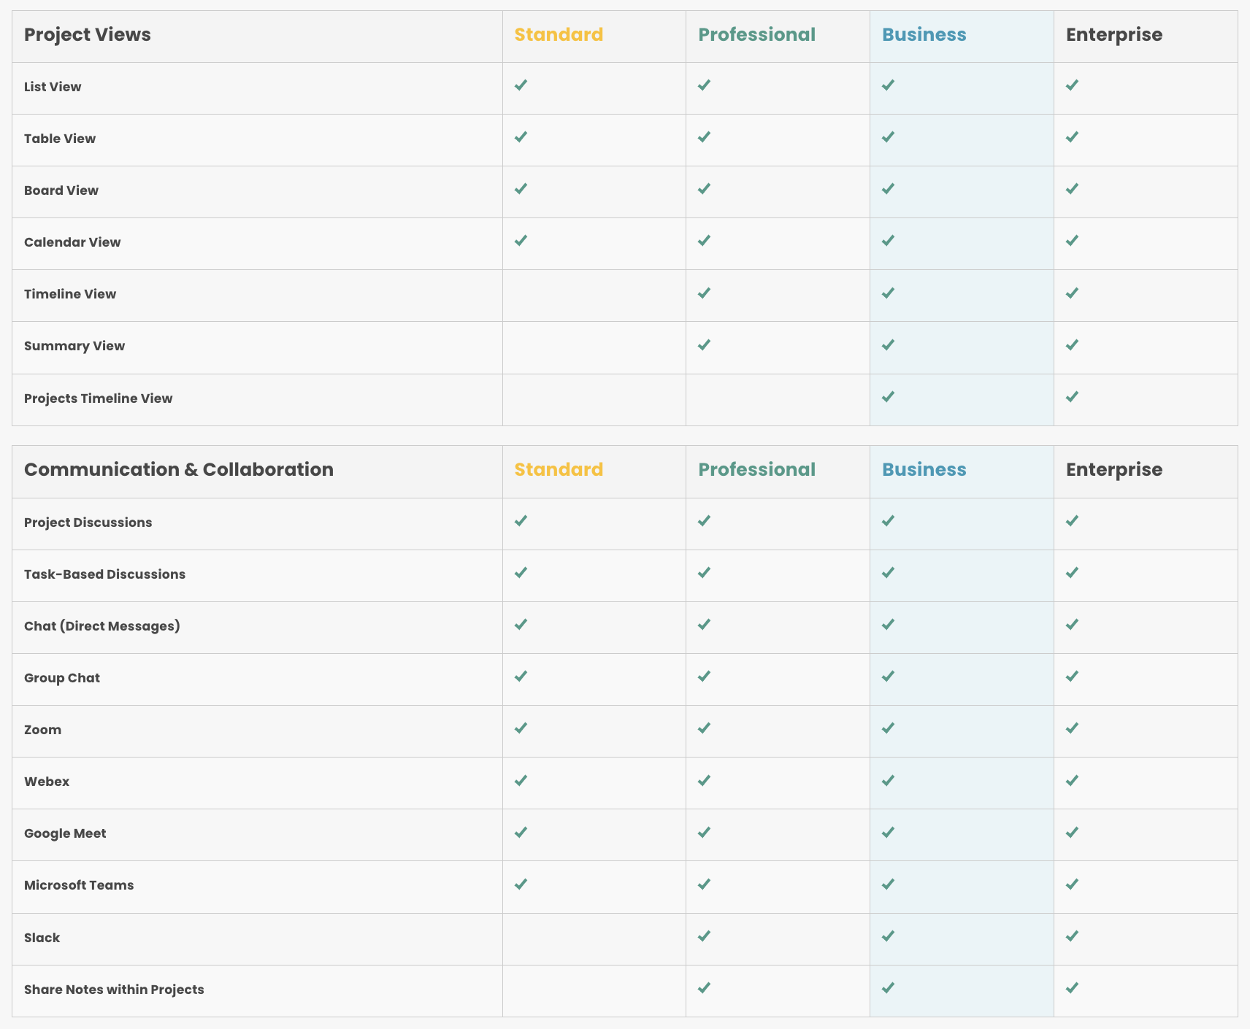
Task: Select Enterprise heading in Project Views table
Action: click(1114, 35)
